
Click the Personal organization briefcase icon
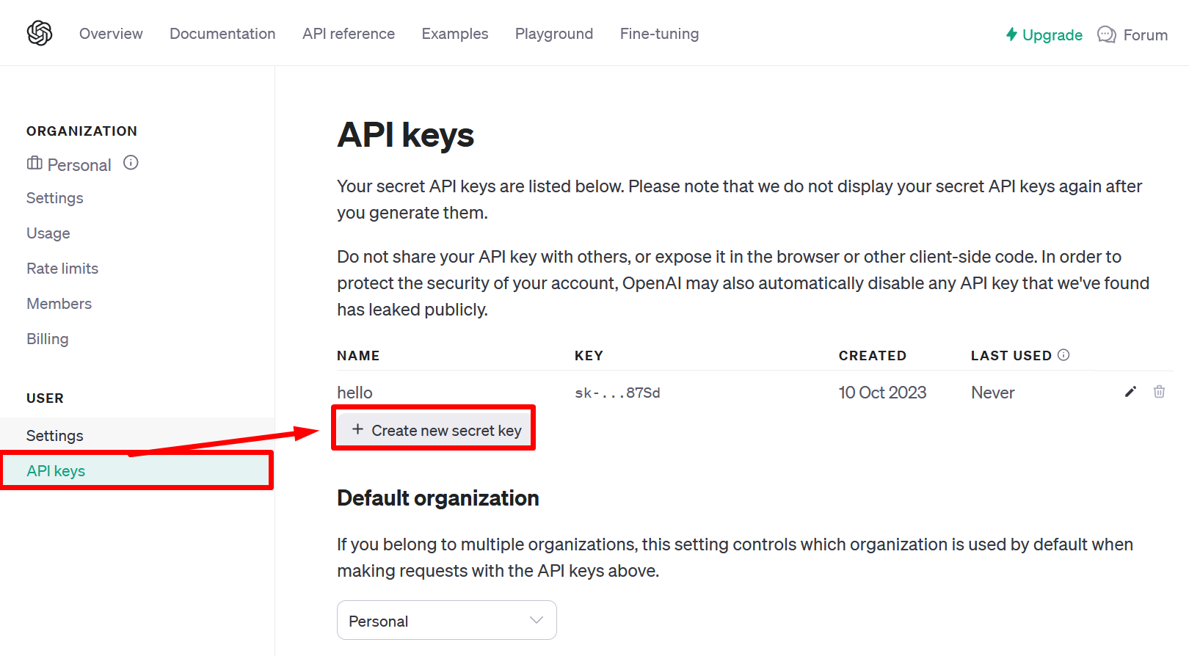coord(34,163)
